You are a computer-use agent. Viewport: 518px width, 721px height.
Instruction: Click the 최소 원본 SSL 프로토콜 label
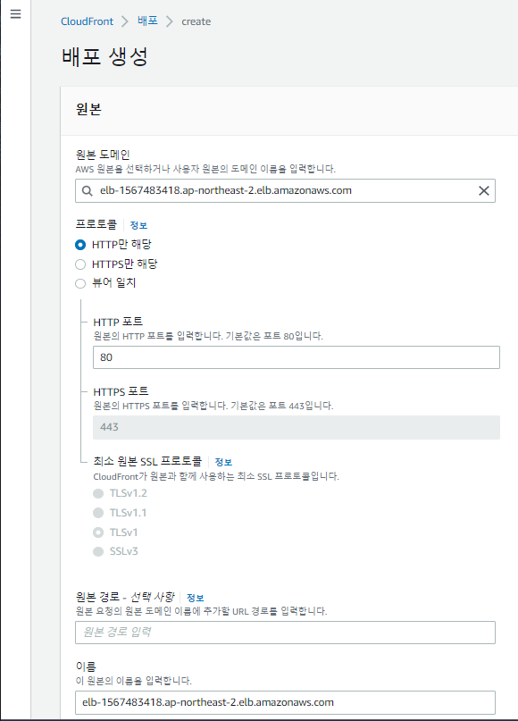tap(147, 461)
